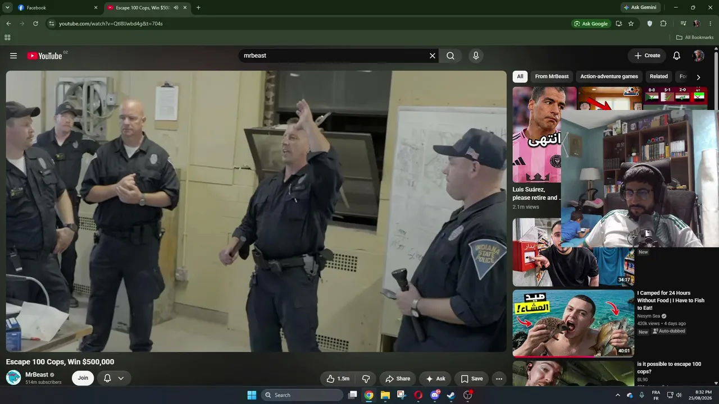Open All Bookmarks folder
This screenshot has width=719, height=404.
[695, 38]
